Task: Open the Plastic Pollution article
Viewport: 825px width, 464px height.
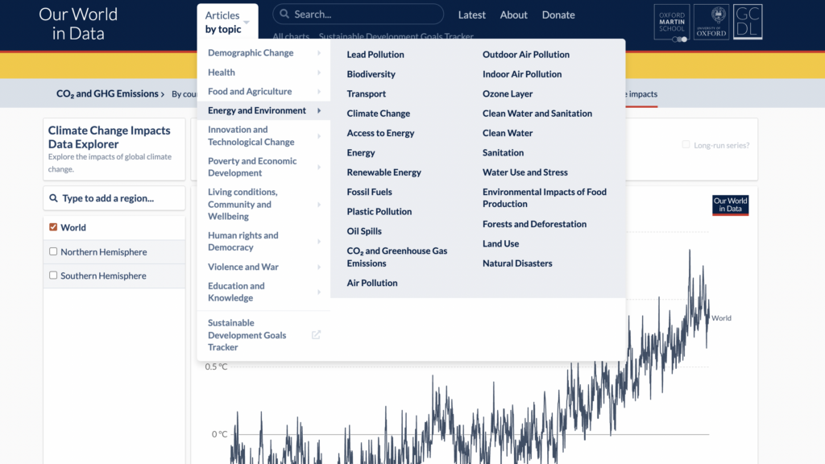Action: click(x=379, y=212)
